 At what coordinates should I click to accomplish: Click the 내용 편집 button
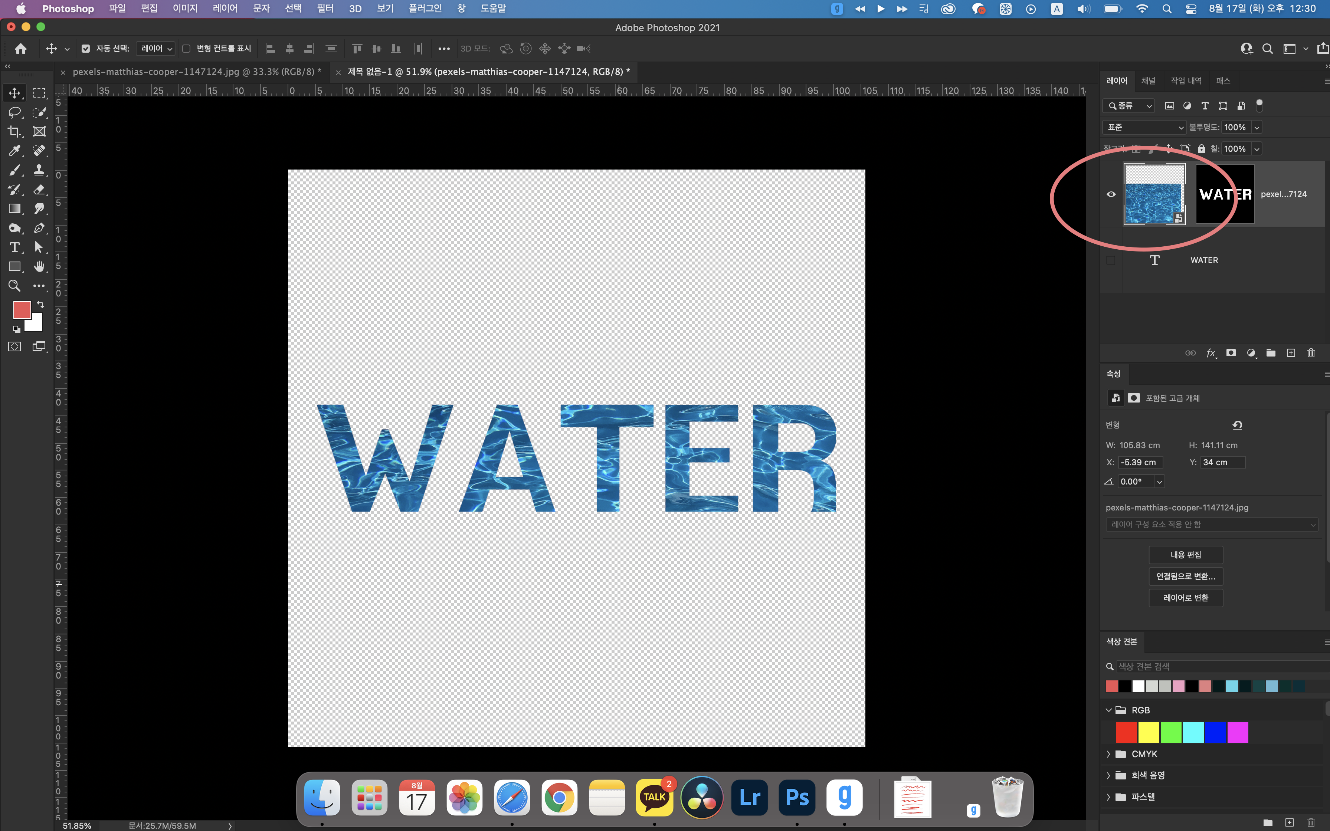[1185, 555]
